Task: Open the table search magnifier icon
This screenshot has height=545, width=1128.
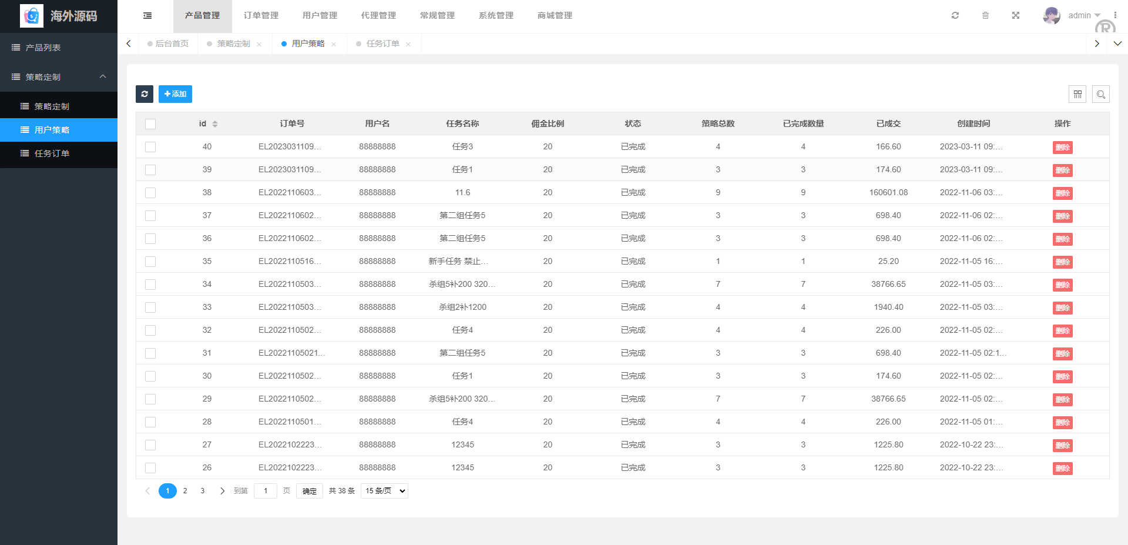Action: point(1100,94)
